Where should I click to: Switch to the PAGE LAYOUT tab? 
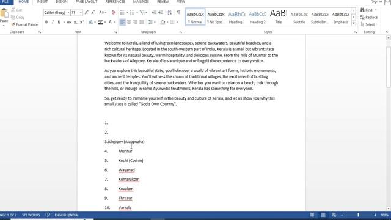click(x=87, y=2)
